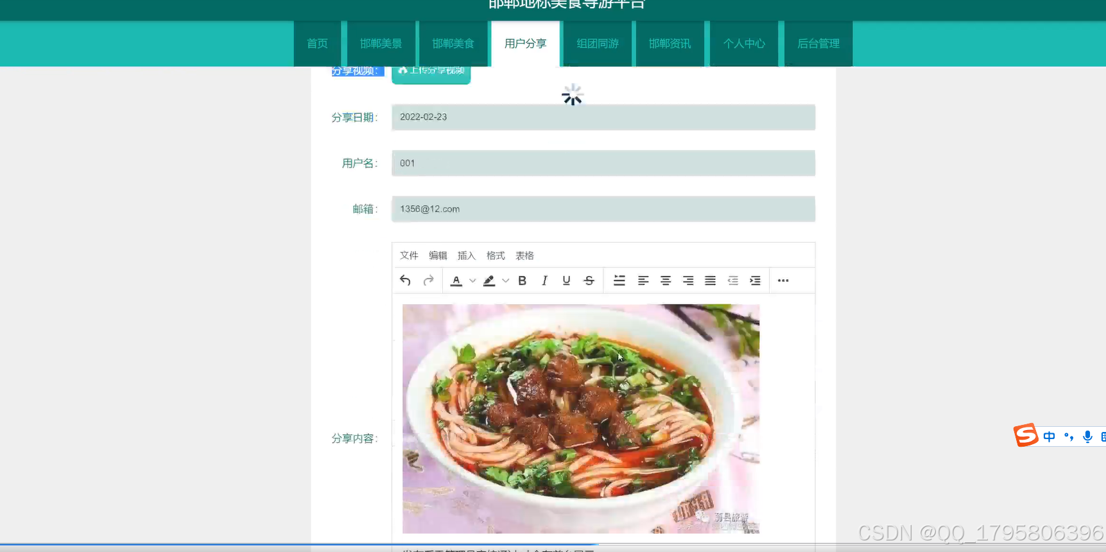Click the Sogou input method S logo
Viewport: 1106px width, 552px height.
click(x=1026, y=435)
